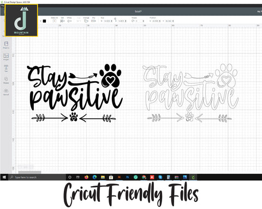
Task: Click the Position X input field
Action: pos(156,21)
